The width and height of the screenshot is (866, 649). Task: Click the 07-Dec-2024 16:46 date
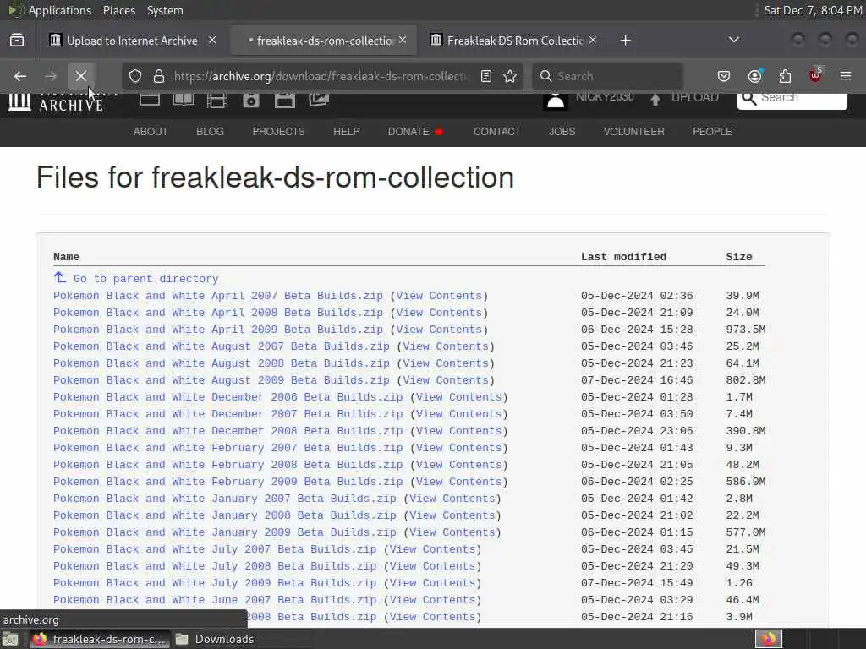point(637,380)
